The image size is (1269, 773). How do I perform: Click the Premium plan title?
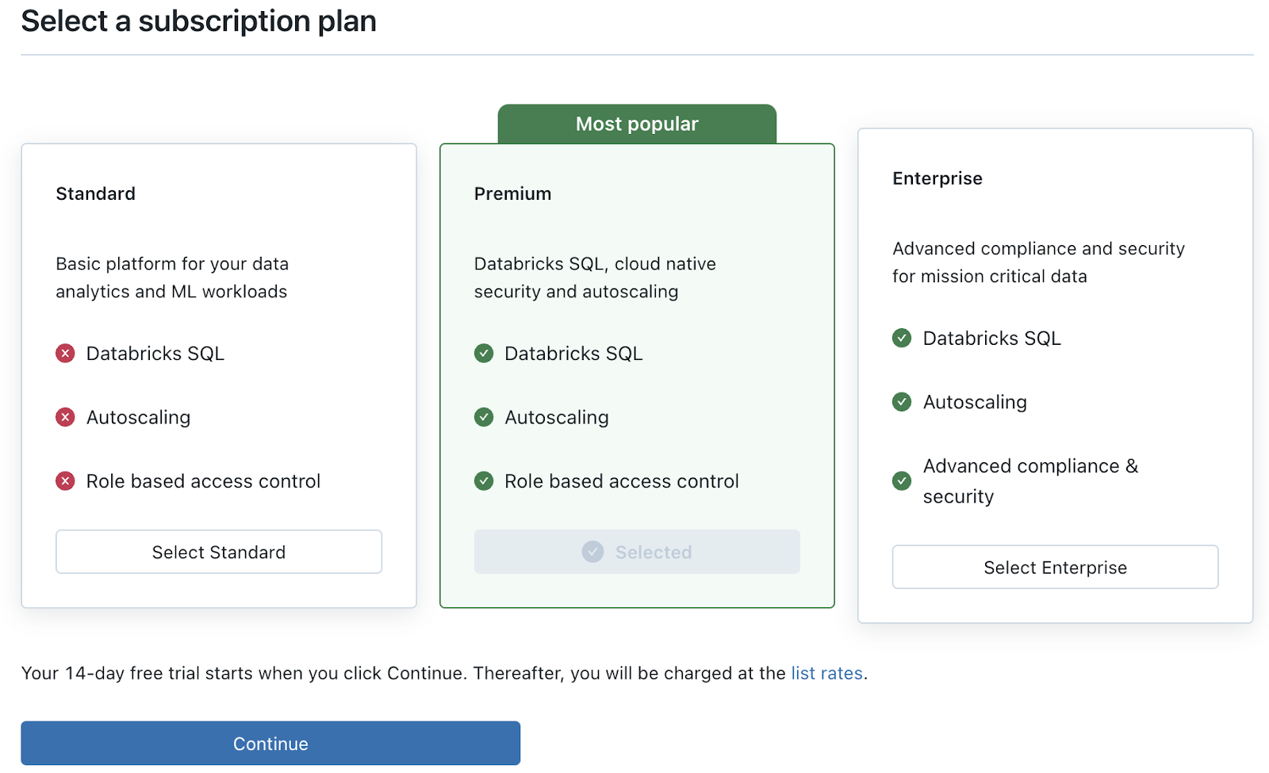point(512,193)
